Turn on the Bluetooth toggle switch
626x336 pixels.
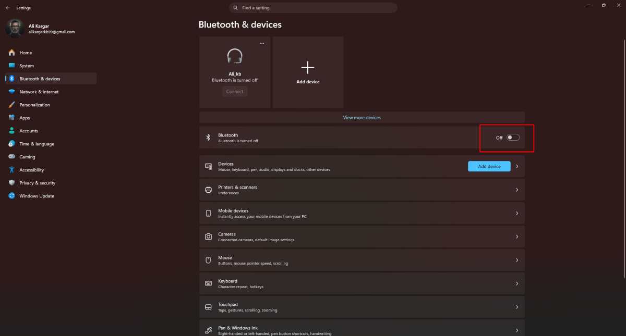[513, 138]
